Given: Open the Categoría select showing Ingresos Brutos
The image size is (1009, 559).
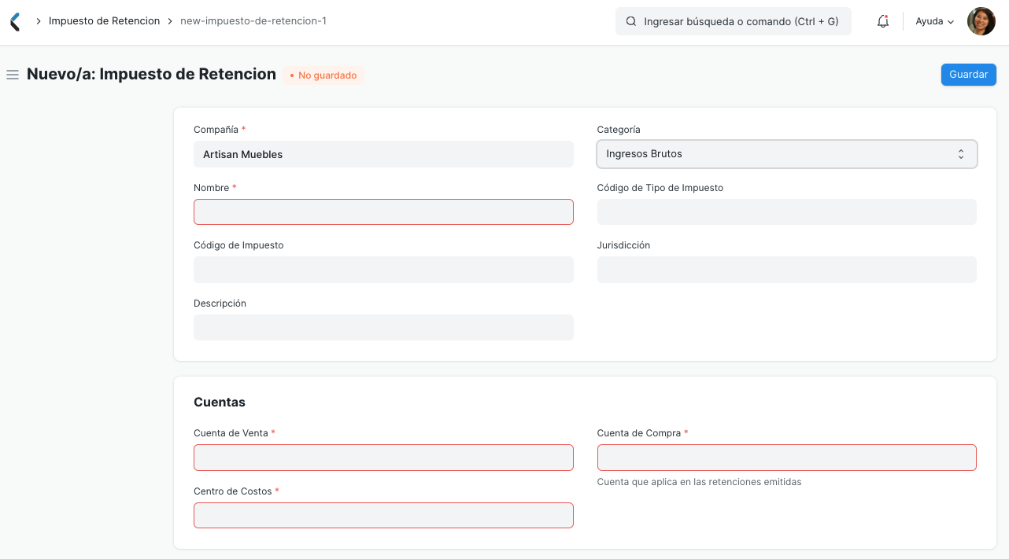Looking at the screenshot, I should coord(787,154).
